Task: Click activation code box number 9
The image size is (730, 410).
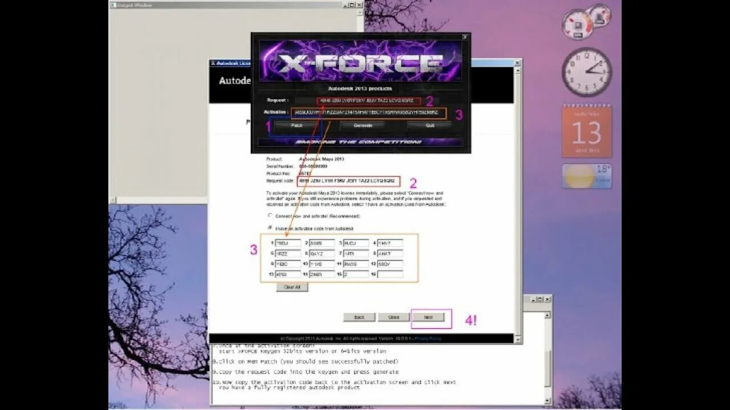Action: [288, 264]
